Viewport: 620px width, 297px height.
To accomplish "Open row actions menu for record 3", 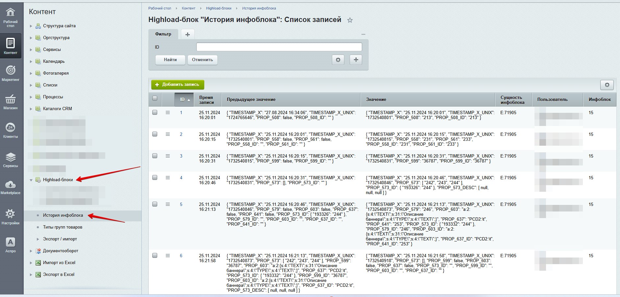I will pyautogui.click(x=168, y=156).
